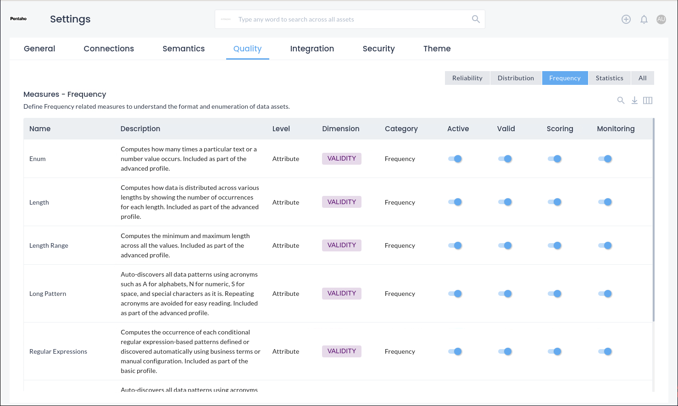
Task: Toggle Valid switch for Regular Expressions
Action: tap(505, 351)
